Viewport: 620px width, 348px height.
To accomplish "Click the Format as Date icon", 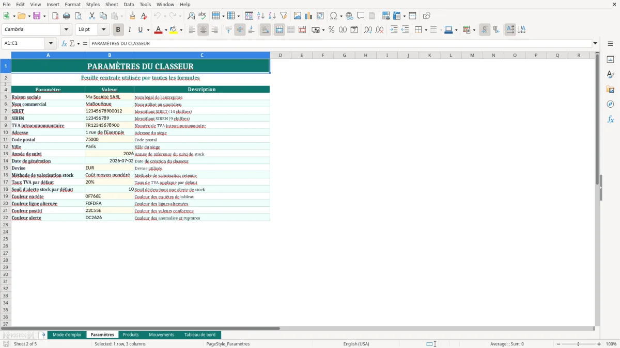I will [x=354, y=30].
